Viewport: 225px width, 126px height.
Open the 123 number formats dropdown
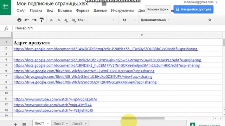tap(81, 20)
